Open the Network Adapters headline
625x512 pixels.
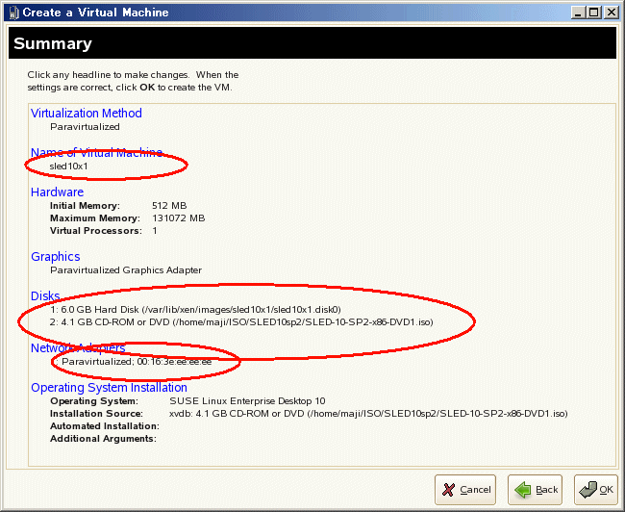point(78,348)
